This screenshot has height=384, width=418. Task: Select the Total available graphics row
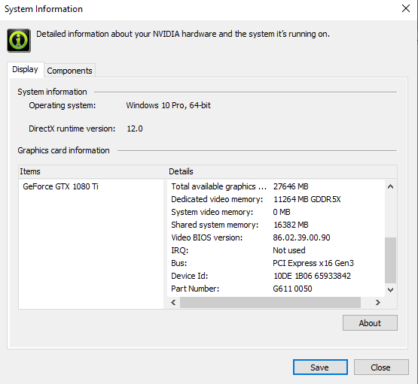pyautogui.click(x=276, y=186)
